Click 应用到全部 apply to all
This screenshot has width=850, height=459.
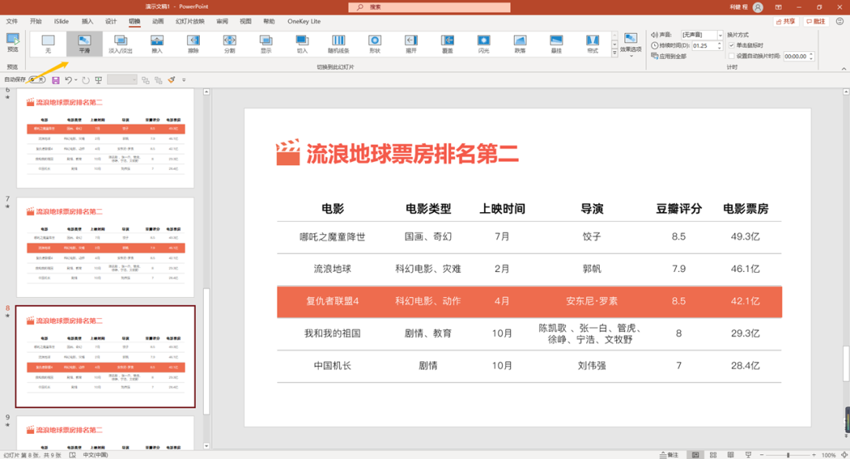(668, 57)
